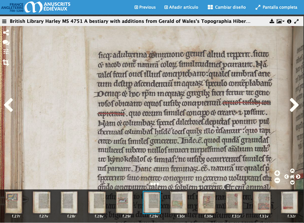Go to next page with right chevron
The height and width of the screenshot is (223, 304).
pyautogui.click(x=294, y=105)
